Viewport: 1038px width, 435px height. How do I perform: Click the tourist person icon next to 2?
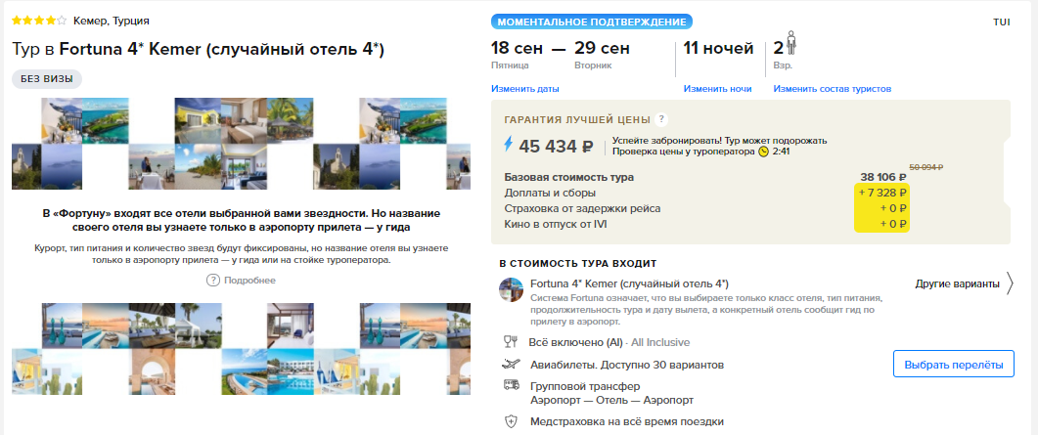tap(791, 44)
